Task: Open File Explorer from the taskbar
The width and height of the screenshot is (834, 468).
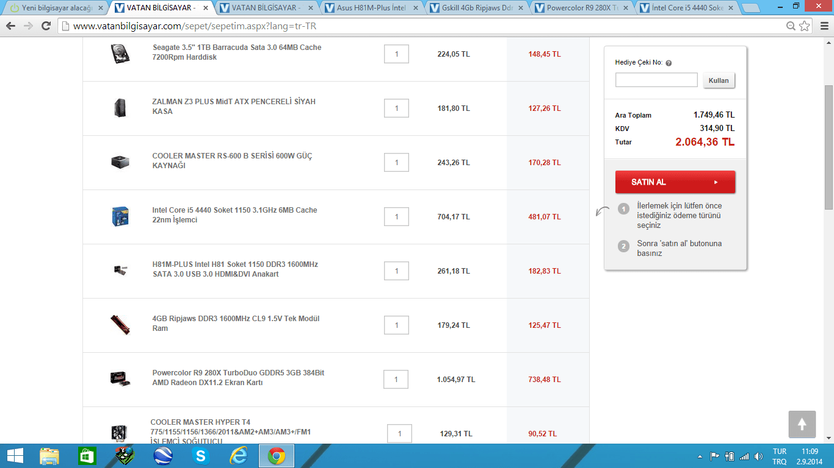Action: point(49,456)
